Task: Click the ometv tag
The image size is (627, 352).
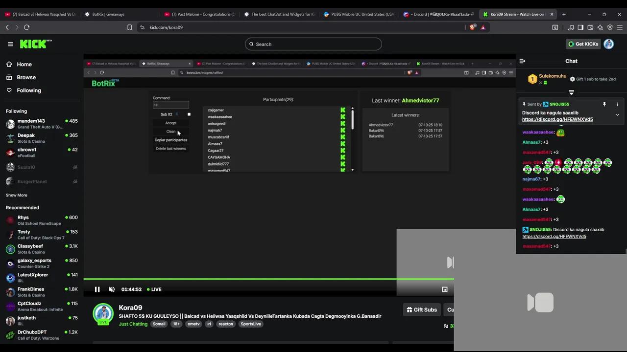Action: 193,324
